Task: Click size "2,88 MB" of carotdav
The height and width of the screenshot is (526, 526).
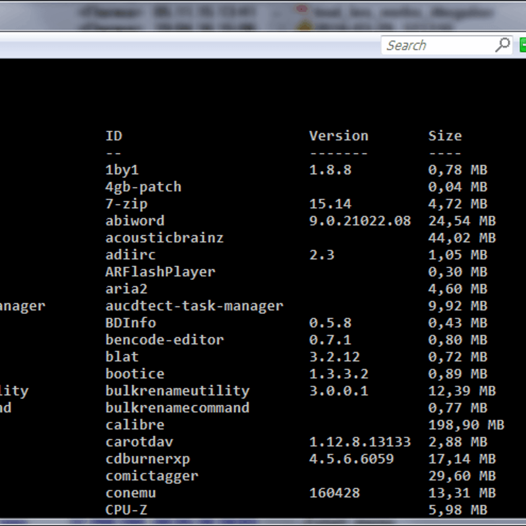Action: tap(458, 442)
